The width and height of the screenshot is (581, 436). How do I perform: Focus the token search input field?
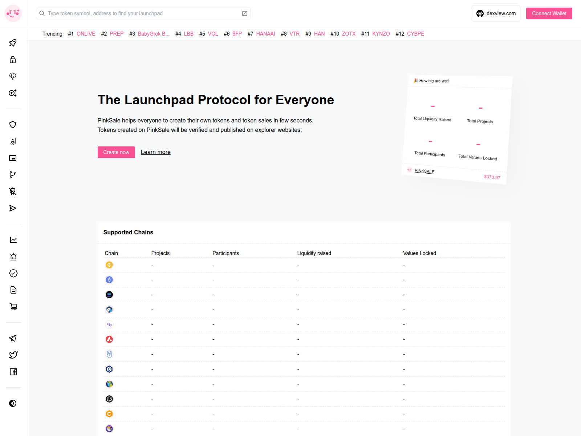click(143, 13)
